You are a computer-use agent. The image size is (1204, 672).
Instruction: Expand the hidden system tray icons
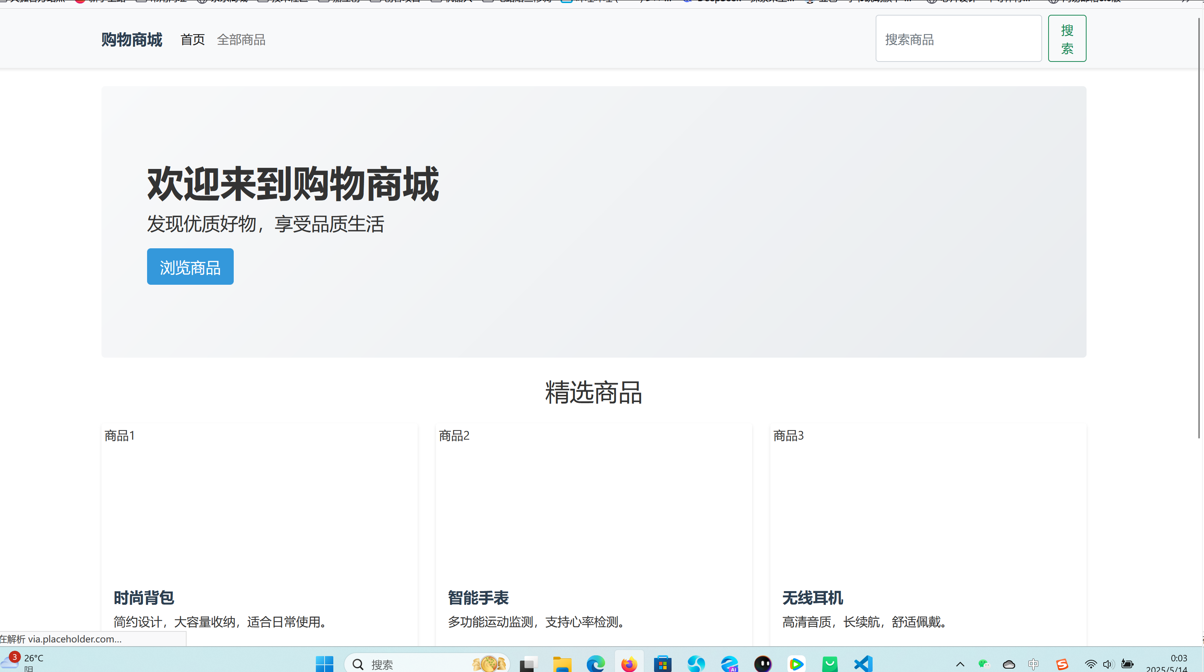pyautogui.click(x=960, y=664)
